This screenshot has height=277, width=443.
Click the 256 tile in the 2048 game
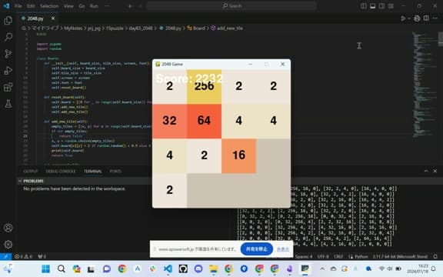coord(204,86)
